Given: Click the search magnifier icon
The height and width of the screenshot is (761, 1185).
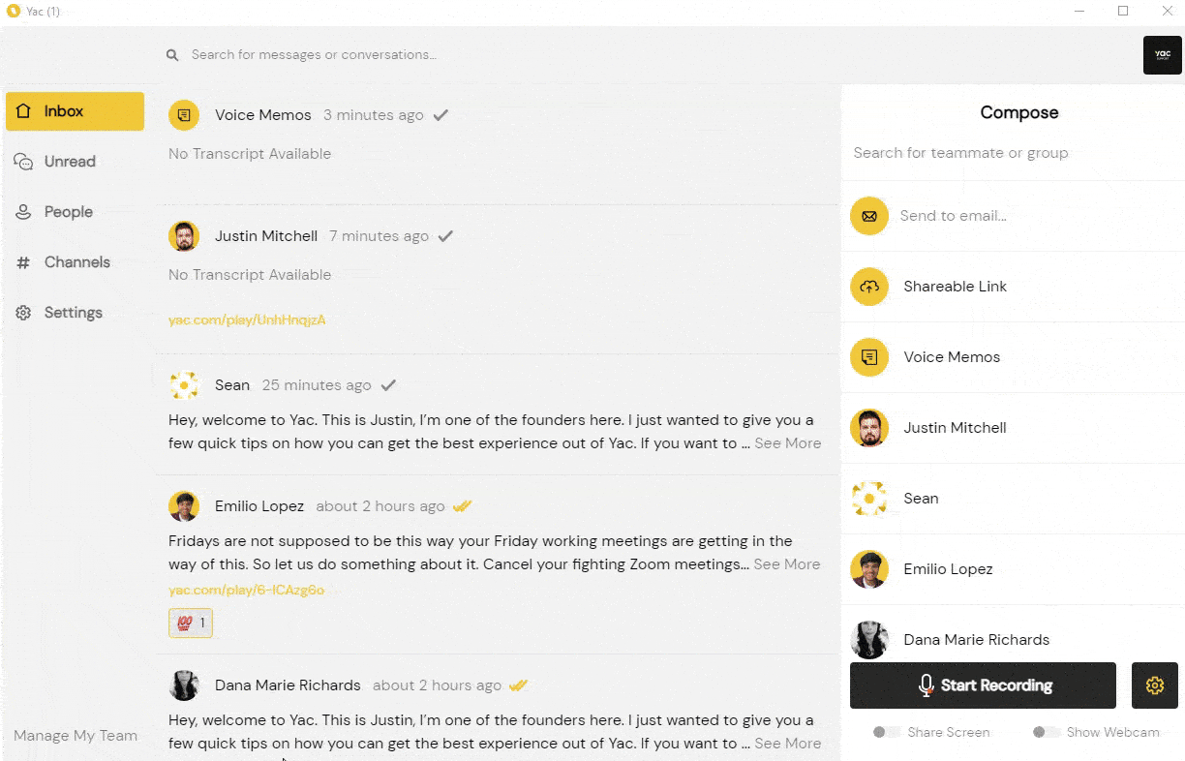Looking at the screenshot, I should 172,55.
